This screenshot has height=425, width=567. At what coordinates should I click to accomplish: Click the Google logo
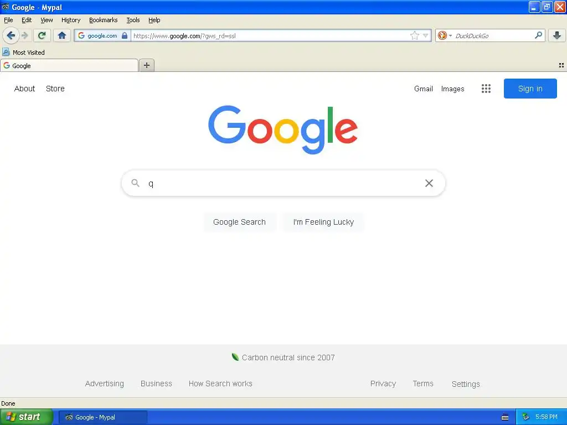283,129
